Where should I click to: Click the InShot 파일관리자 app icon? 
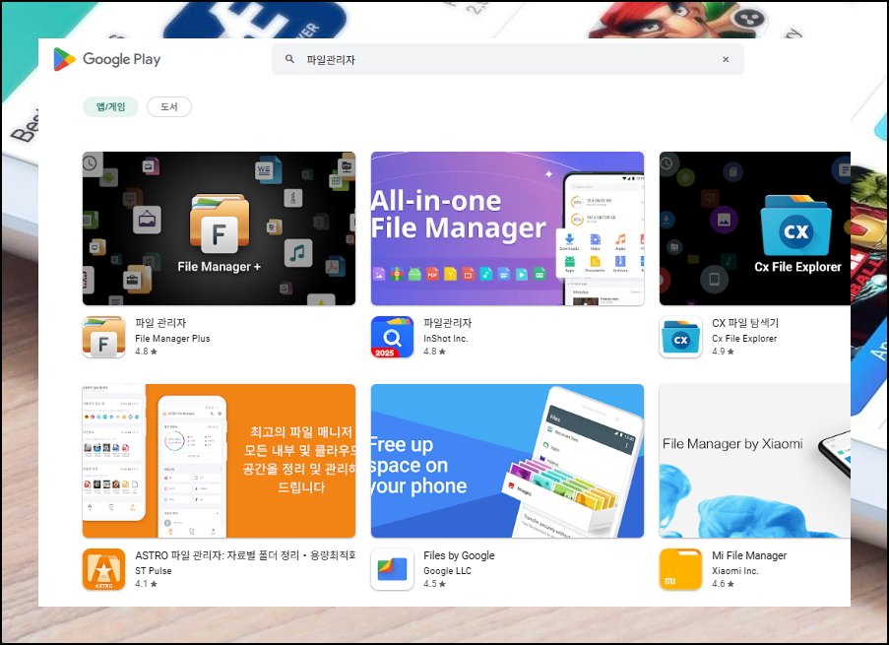click(x=393, y=337)
